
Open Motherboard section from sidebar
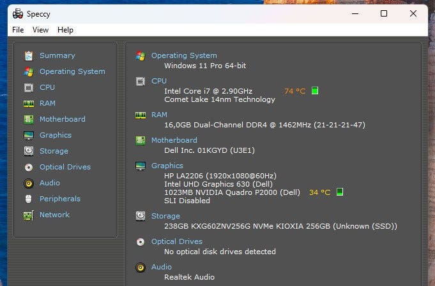pyautogui.click(x=63, y=119)
